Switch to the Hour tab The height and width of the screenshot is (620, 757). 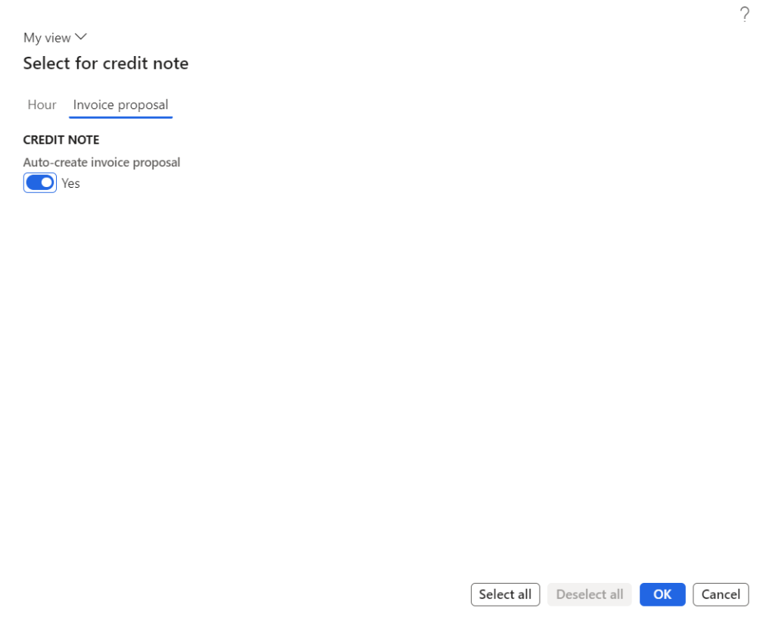point(42,105)
